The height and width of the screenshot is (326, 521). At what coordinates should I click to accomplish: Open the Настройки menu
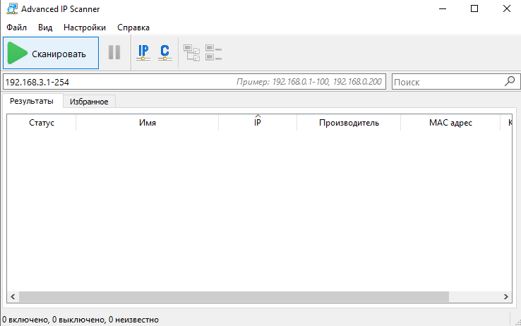tap(85, 28)
